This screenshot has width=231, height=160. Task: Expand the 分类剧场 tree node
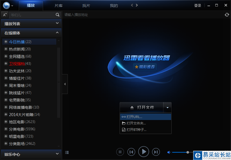(6, 143)
